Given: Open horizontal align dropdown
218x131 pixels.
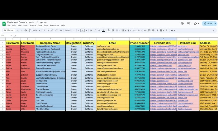Looking at the screenshot, I should point(124,30).
